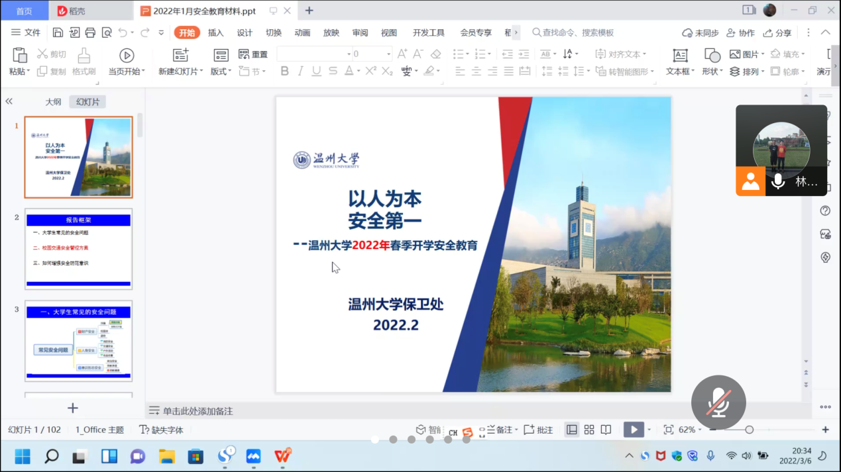Open the 版式 layout dropdown

click(x=221, y=71)
